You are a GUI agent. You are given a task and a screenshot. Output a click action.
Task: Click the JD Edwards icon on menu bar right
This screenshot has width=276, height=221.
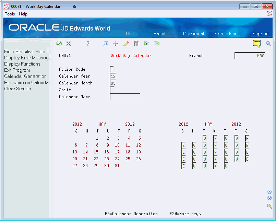coord(269,14)
